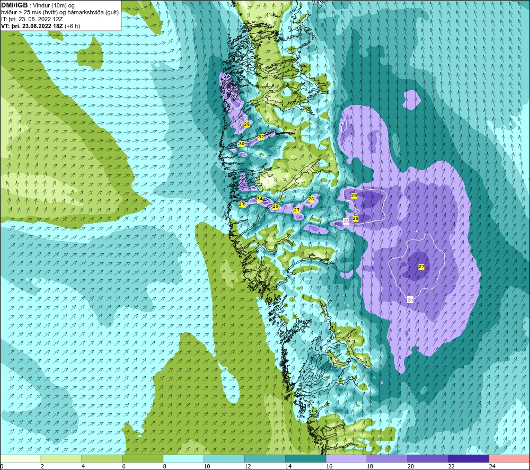Viewport: 530px width, 470px height.
Task: Pick the pale cyan legend swatch left of 10
Action: coord(183,458)
